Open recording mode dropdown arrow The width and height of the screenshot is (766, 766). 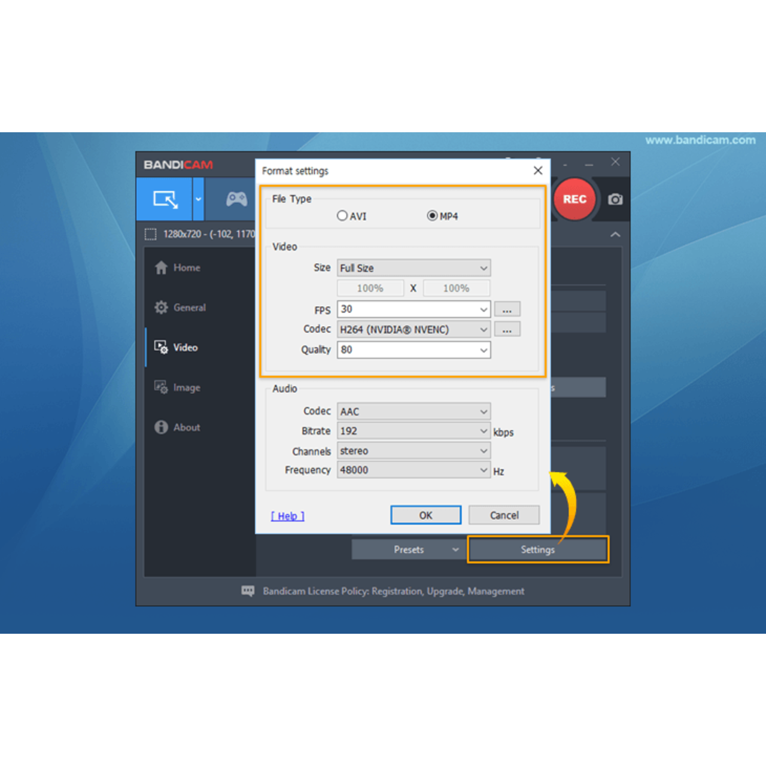coord(199,199)
